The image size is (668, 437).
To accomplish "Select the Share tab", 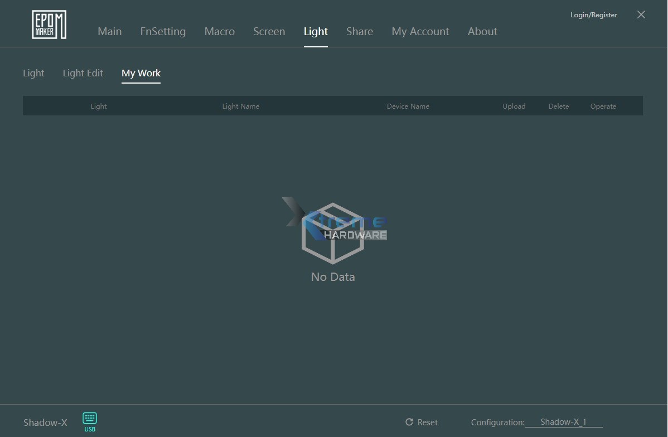I will pyautogui.click(x=359, y=32).
